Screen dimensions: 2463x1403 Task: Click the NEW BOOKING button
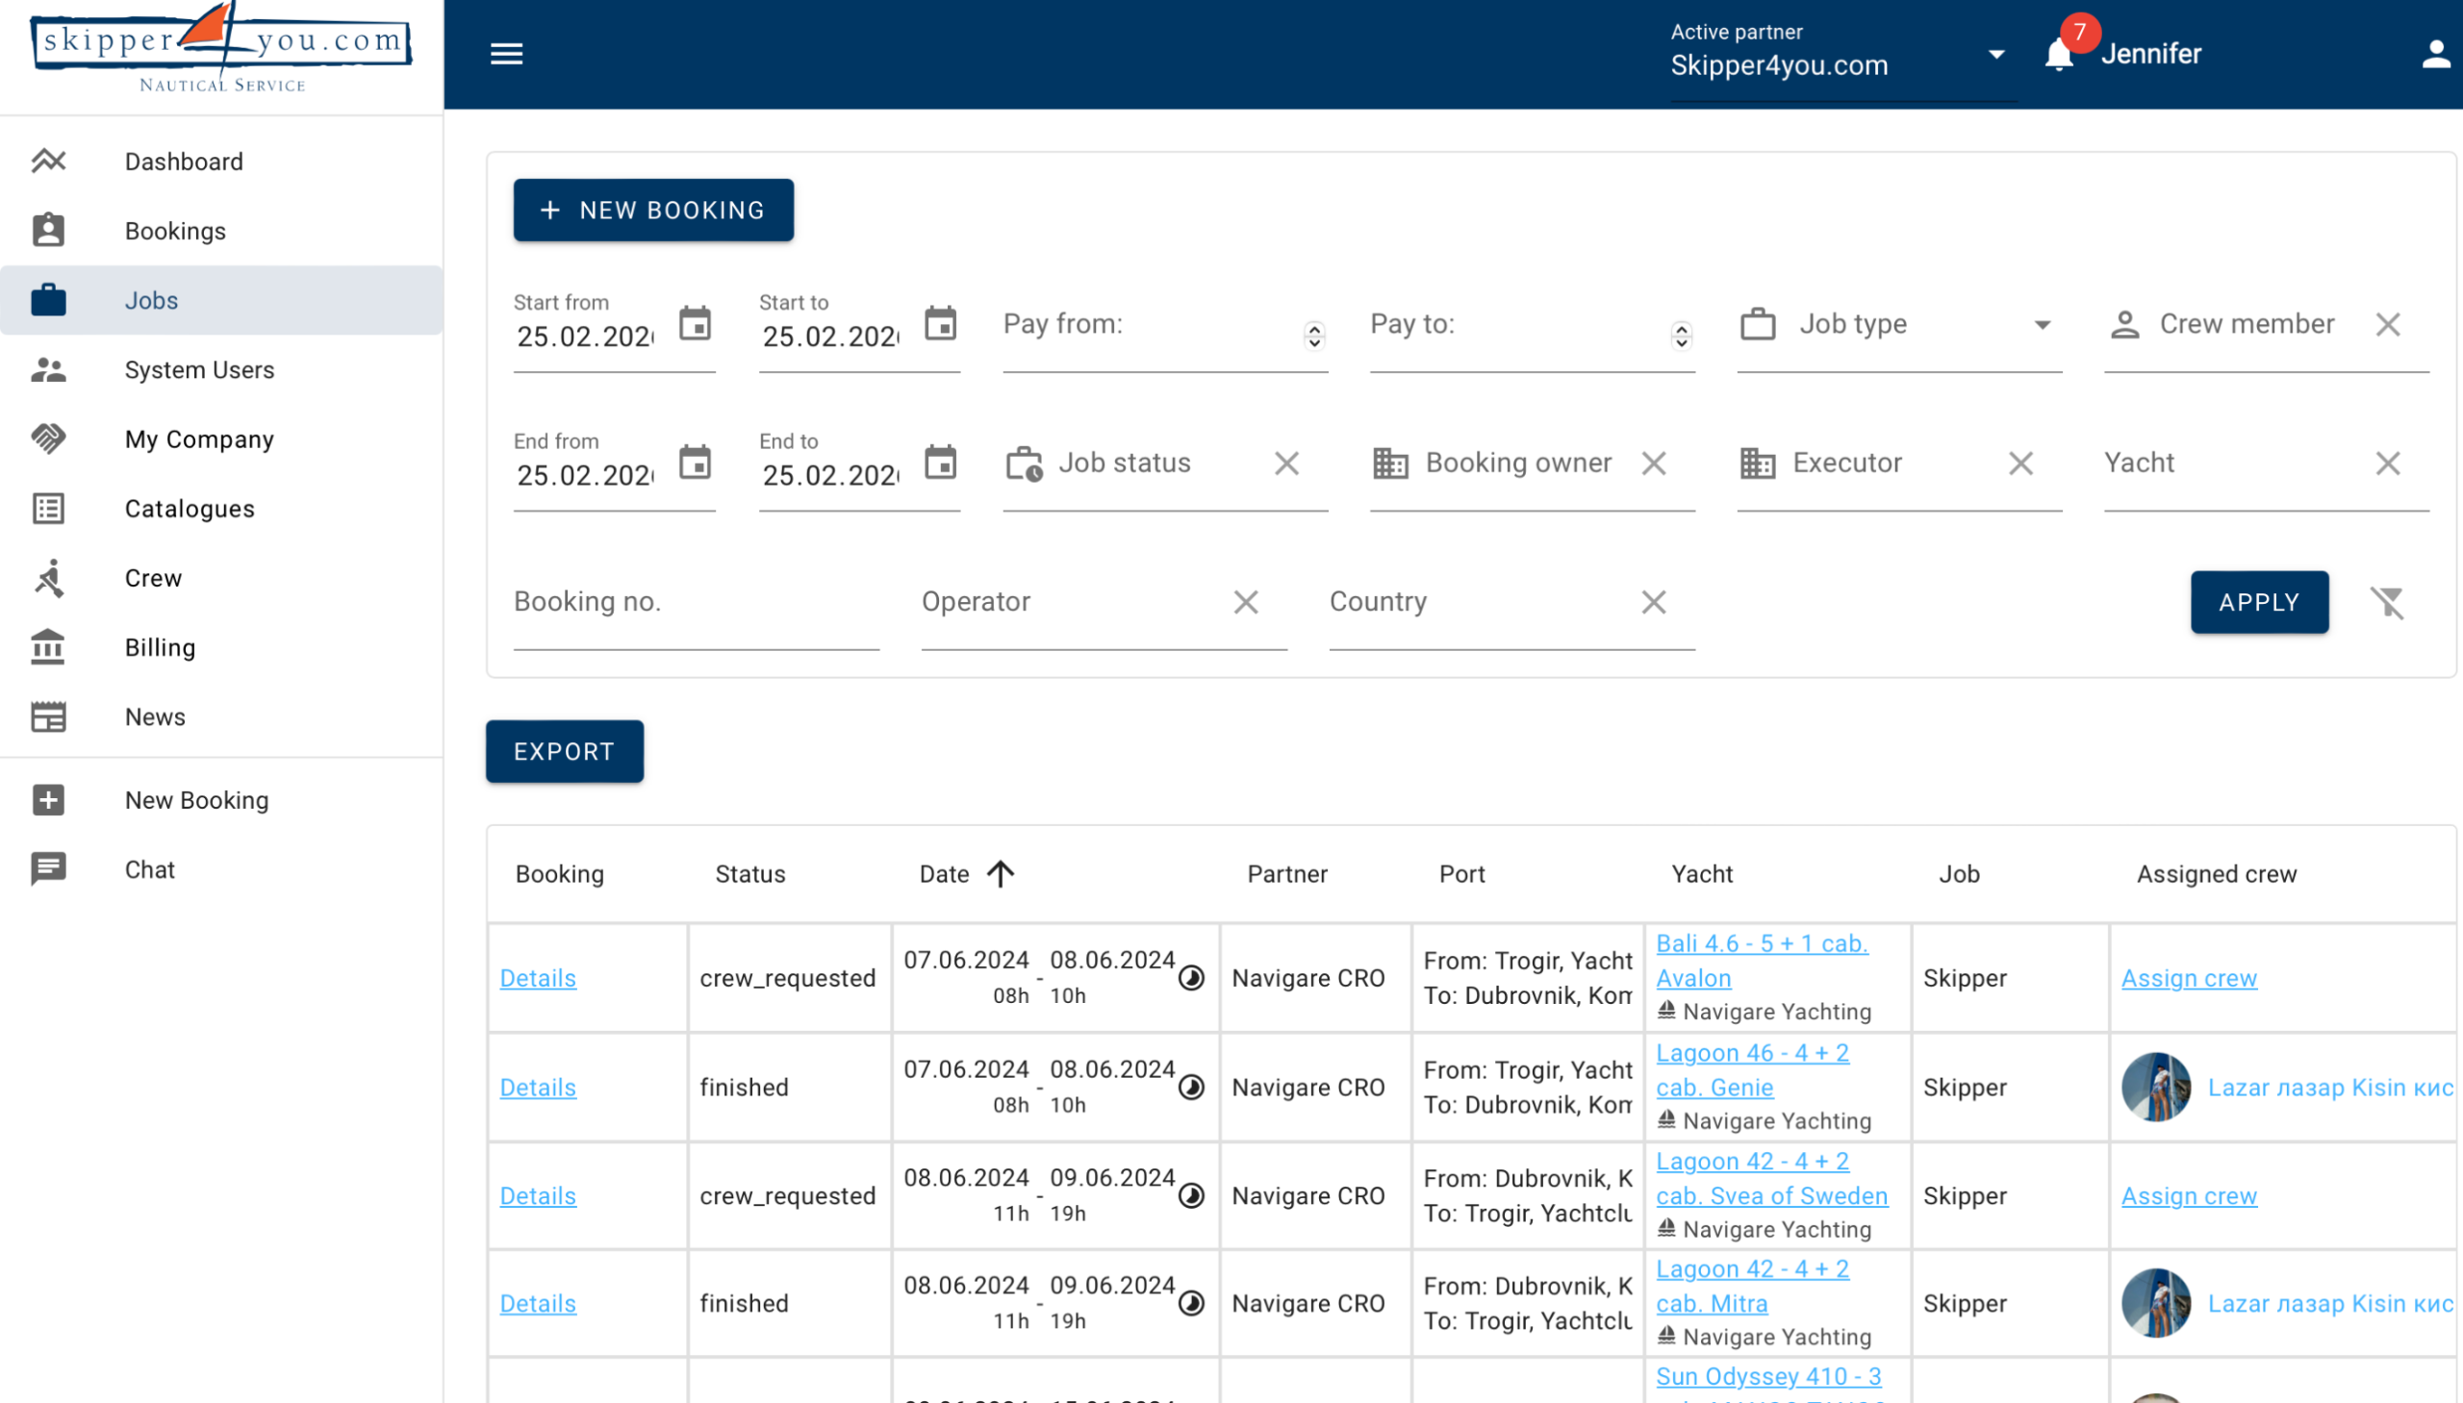click(x=652, y=210)
